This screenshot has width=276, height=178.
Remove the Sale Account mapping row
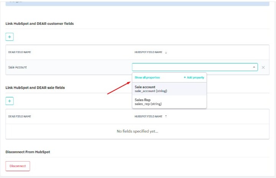263,67
